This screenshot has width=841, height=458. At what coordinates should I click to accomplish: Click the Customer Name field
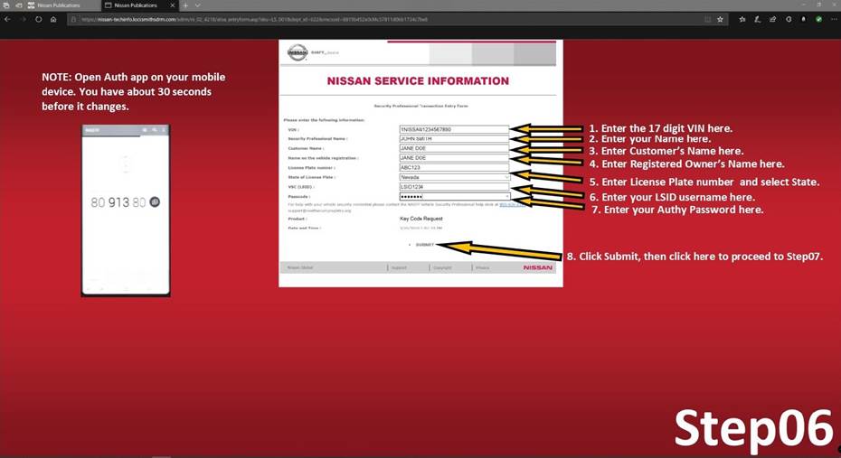coord(454,148)
